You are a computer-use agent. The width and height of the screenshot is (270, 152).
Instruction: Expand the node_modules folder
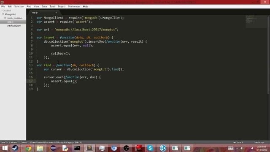coord(5,18)
